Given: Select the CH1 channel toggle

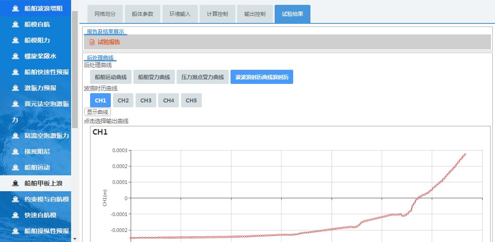Looking at the screenshot, I should (x=100, y=100).
